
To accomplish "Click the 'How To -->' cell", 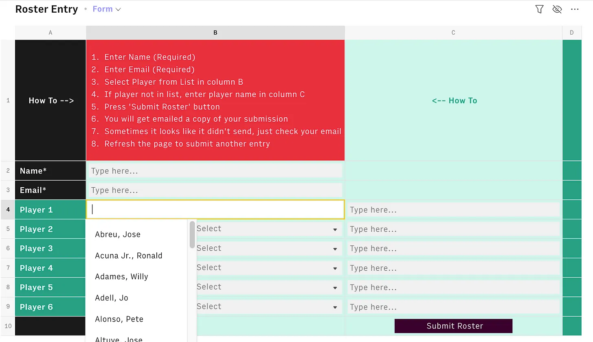I will 51,100.
